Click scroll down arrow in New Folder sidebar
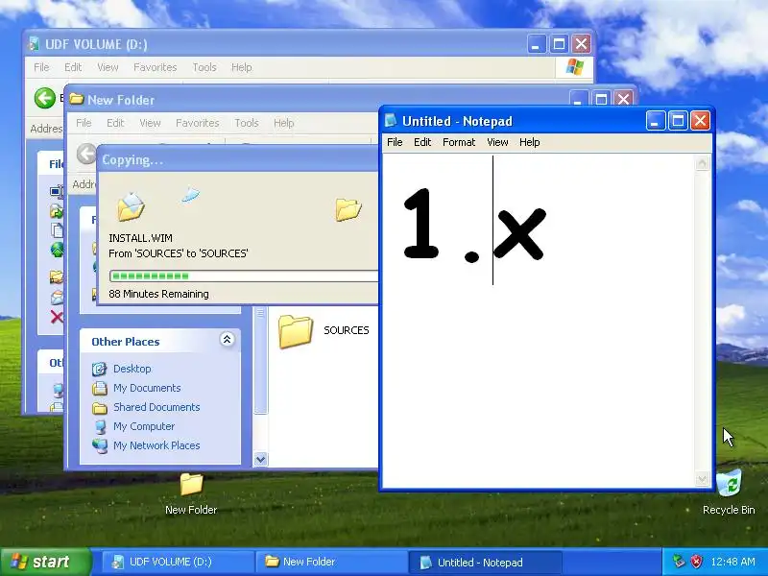This screenshot has height=576, width=768. [260, 459]
